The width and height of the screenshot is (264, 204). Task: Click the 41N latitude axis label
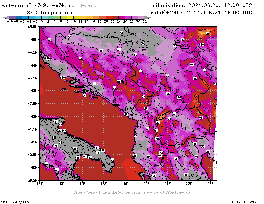pyautogui.click(x=34, y=142)
